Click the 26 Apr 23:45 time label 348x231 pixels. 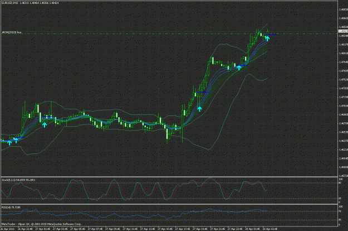point(25,229)
